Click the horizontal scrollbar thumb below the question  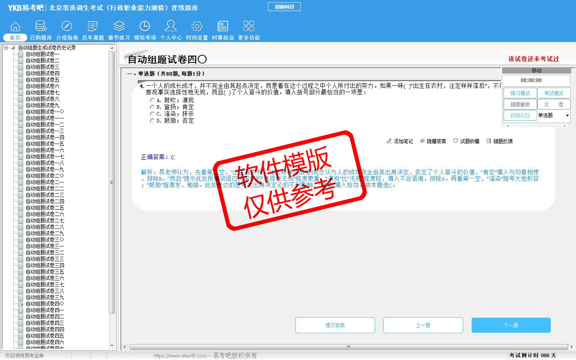click(x=349, y=347)
